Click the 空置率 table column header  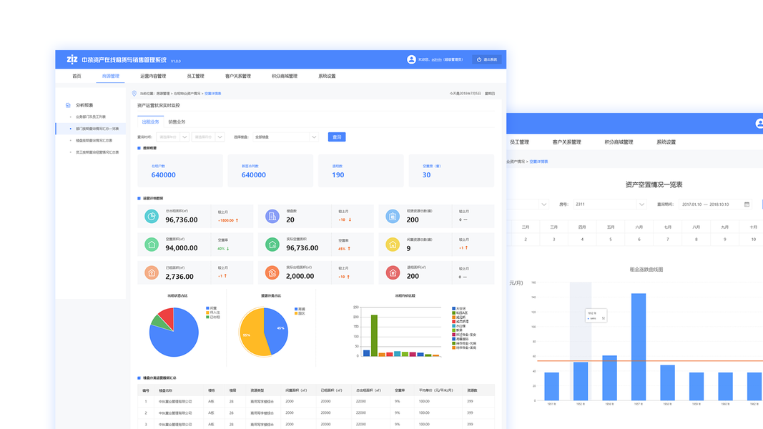tap(400, 390)
